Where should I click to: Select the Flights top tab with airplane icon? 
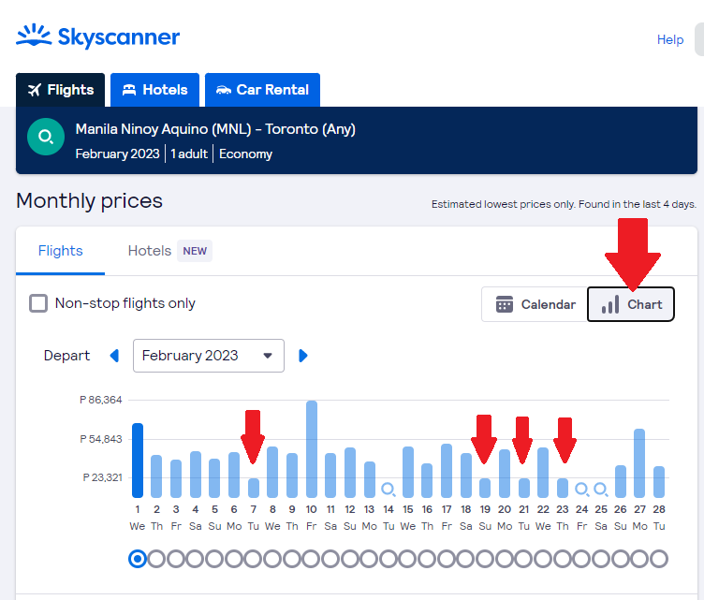click(x=60, y=90)
